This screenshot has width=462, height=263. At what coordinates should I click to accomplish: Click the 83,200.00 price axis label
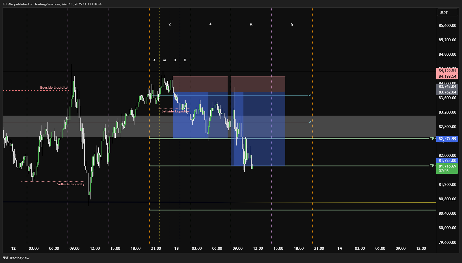click(x=447, y=112)
